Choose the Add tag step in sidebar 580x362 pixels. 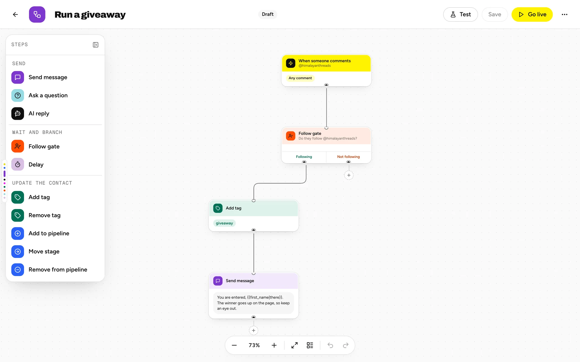(x=55, y=197)
